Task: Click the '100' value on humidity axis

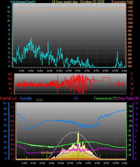Action: coord(5,103)
